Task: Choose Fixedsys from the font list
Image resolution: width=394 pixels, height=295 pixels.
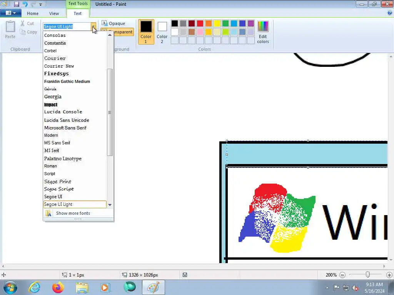Action: tap(75, 73)
